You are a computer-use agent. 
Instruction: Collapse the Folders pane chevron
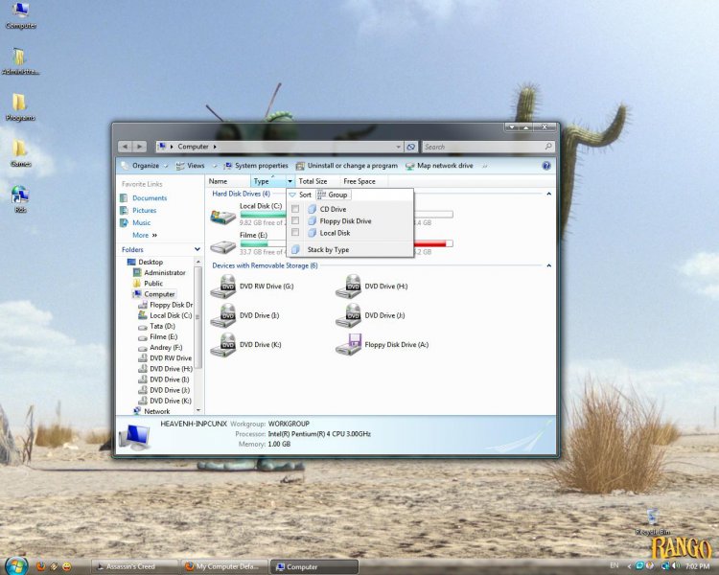[197, 249]
